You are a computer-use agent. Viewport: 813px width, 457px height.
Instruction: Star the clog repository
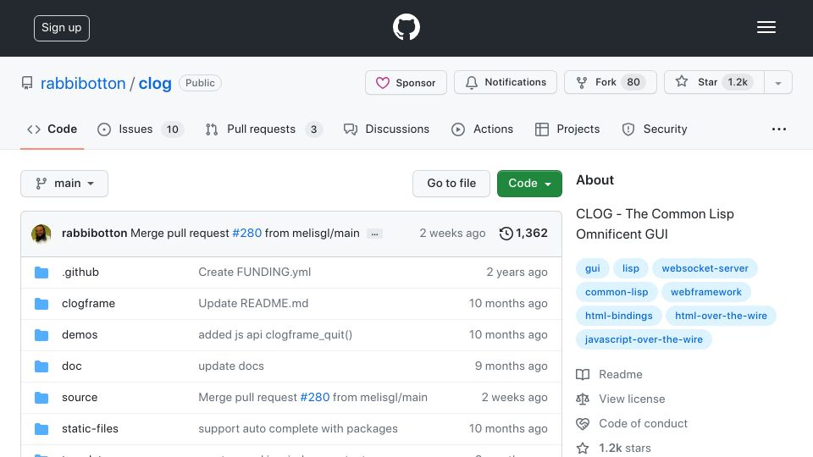[714, 82]
